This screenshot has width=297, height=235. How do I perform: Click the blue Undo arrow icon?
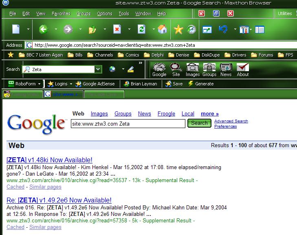pyautogui.click(x=223, y=30)
